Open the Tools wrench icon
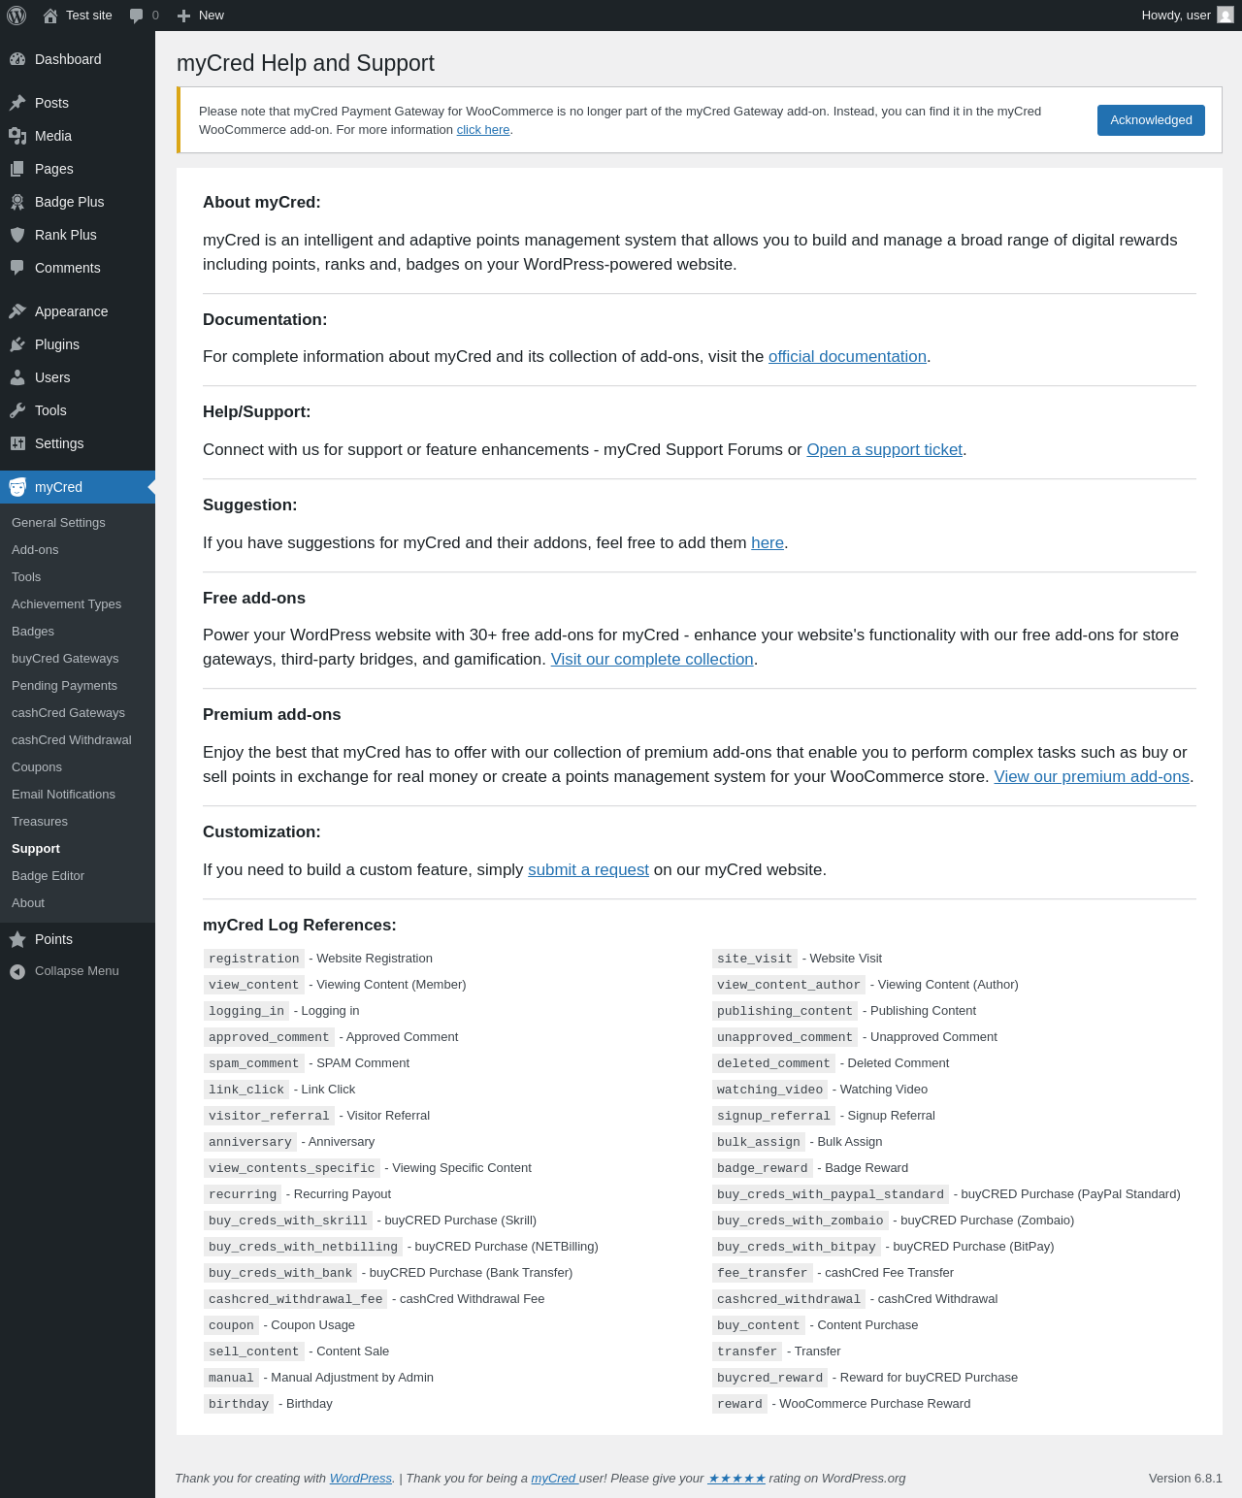Image resolution: width=1242 pixels, height=1498 pixels. [17, 410]
